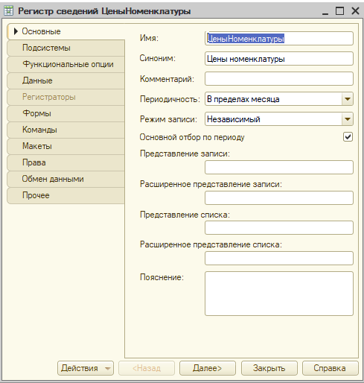
Task: Click the Пояснение multiline text area
Action: tap(279, 294)
